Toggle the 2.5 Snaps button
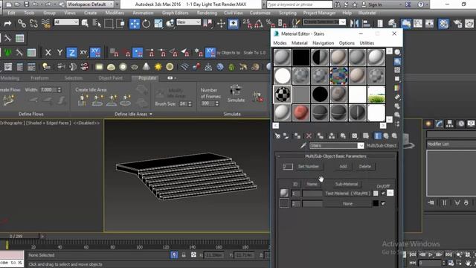476x268 pixels. click(x=247, y=23)
